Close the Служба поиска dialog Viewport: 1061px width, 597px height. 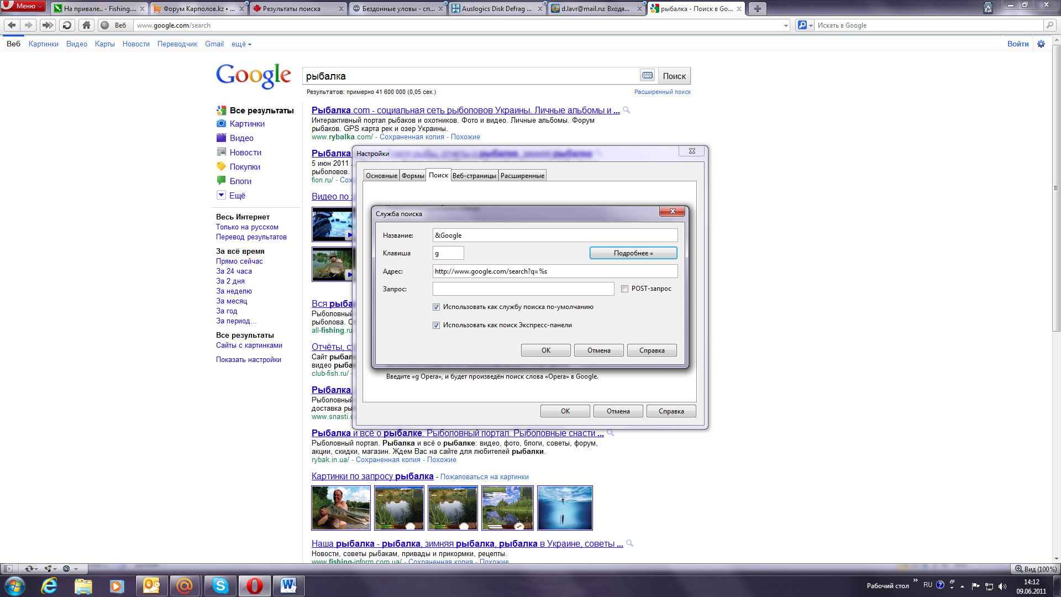673,211
